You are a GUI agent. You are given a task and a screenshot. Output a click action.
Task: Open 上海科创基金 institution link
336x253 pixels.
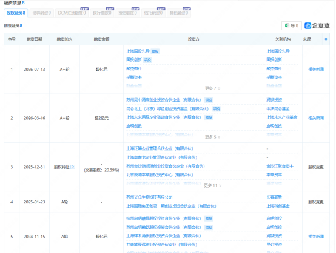[x=278, y=206]
